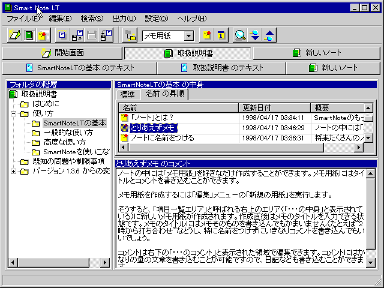The height and width of the screenshot is (288, 384).
Task: Click the save note to disk icon
Action: (106, 35)
